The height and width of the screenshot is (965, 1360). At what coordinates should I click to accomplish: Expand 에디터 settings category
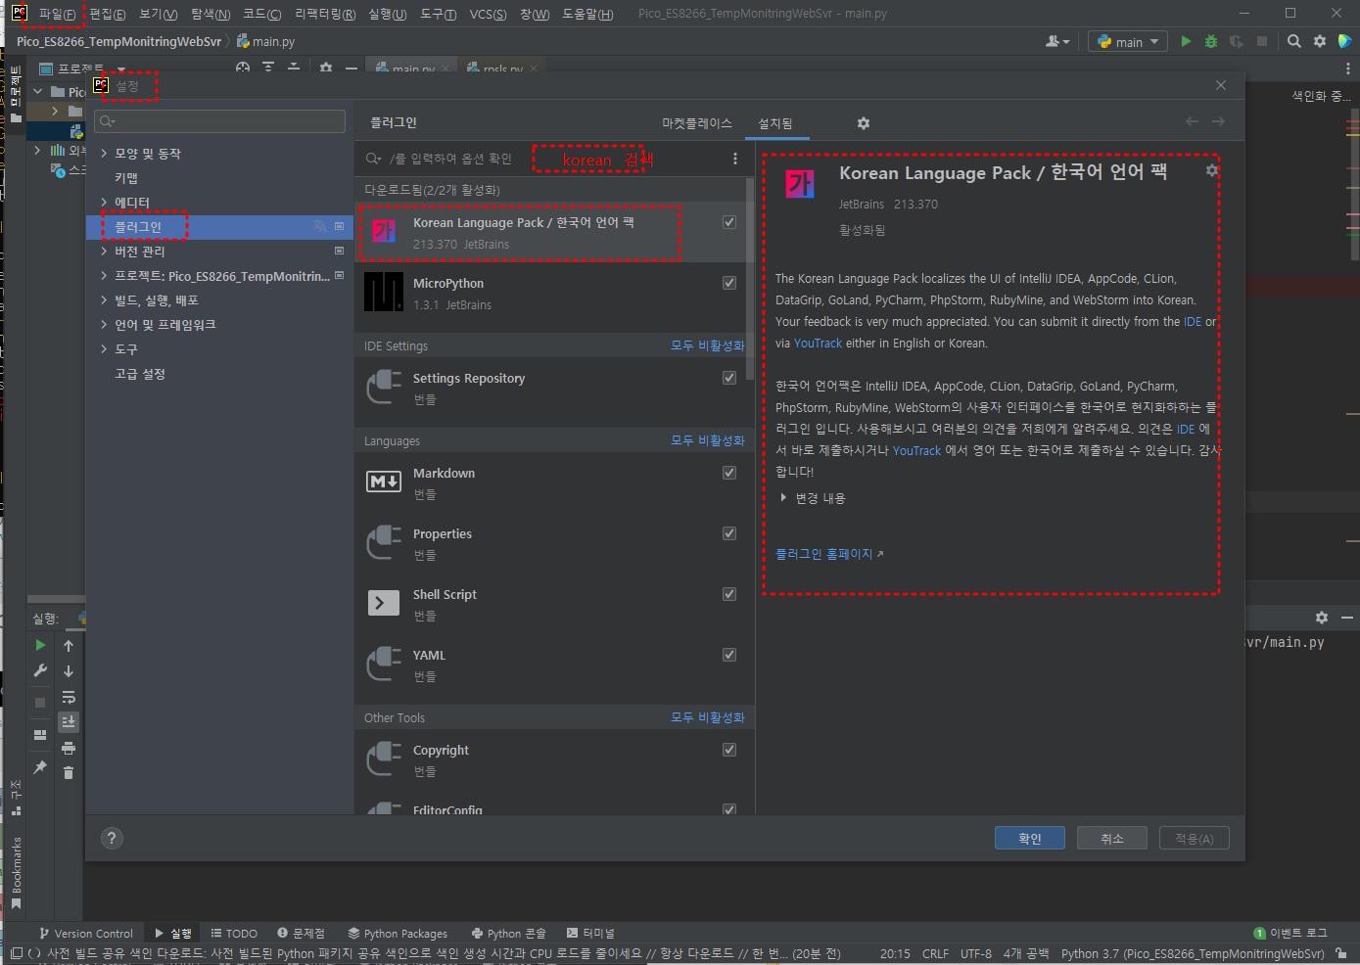pos(104,203)
